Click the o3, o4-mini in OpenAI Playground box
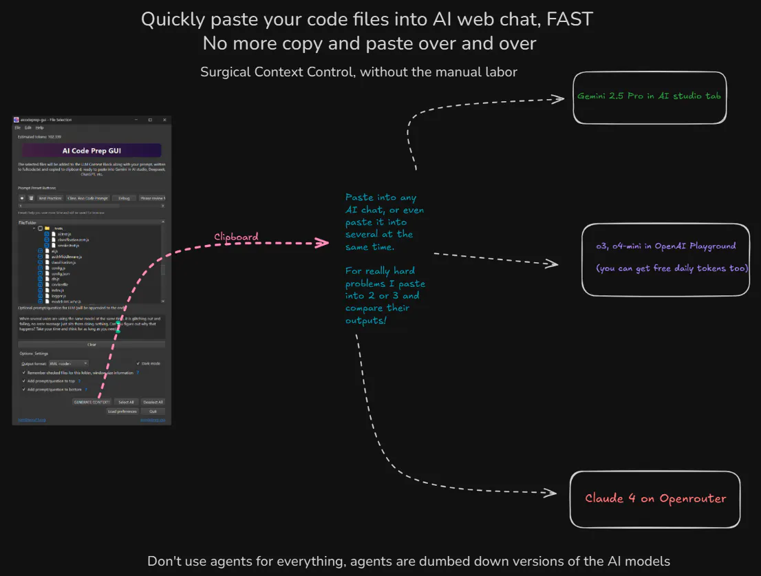This screenshot has width=761, height=576. (665, 259)
